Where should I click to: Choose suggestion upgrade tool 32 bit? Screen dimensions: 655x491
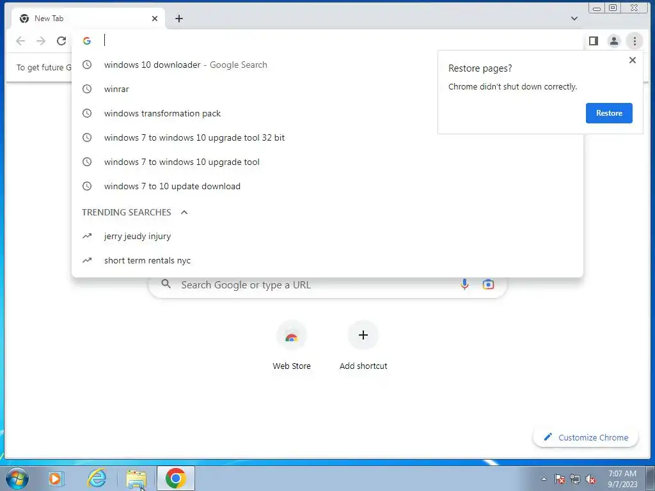pyautogui.click(x=327, y=137)
